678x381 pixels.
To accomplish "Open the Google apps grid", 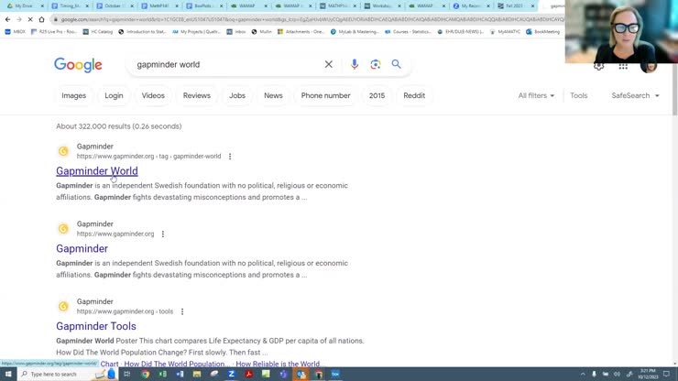I will pyautogui.click(x=623, y=66).
